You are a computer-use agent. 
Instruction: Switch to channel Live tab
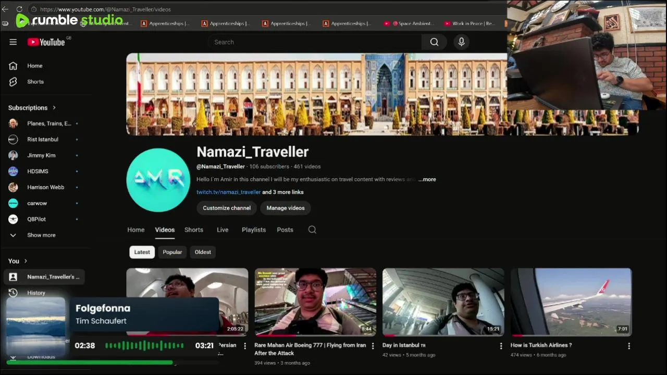223,230
